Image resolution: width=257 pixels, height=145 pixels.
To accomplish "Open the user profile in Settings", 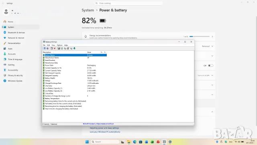I will (x=12, y=12).
